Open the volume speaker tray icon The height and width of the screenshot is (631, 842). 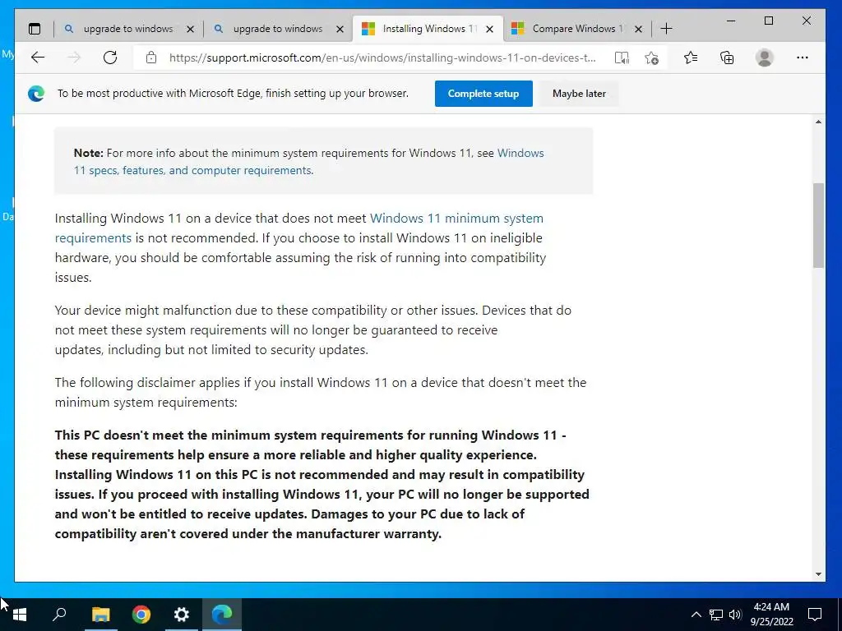coord(735,615)
